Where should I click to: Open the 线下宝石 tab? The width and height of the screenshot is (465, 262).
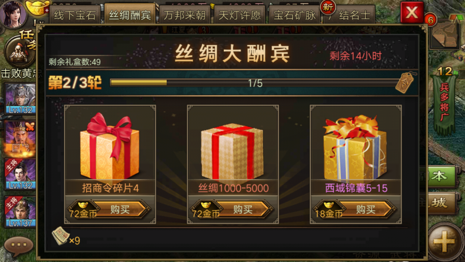point(75,15)
